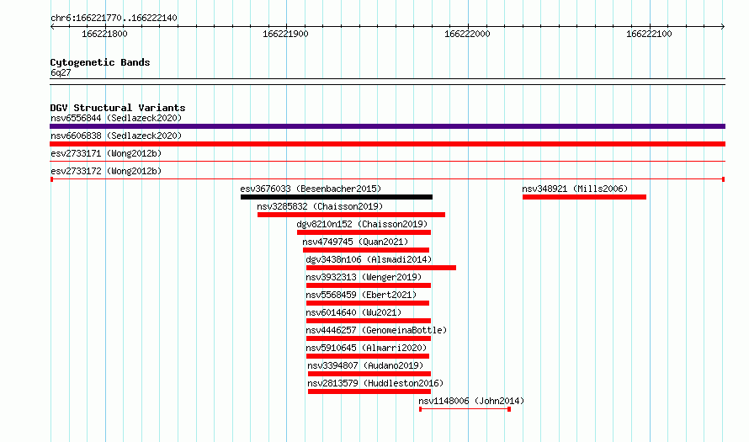This screenshot has height=442, width=749.
Task: Select the nsv4749745 red bar
Action: click(366, 250)
